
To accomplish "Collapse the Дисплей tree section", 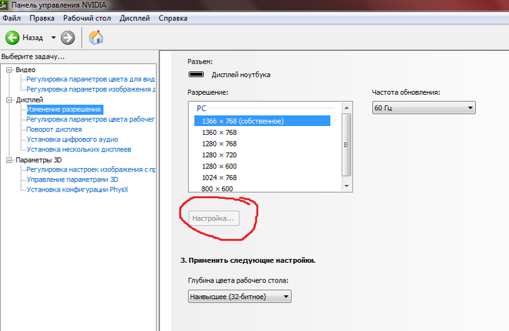I will coord(10,100).
